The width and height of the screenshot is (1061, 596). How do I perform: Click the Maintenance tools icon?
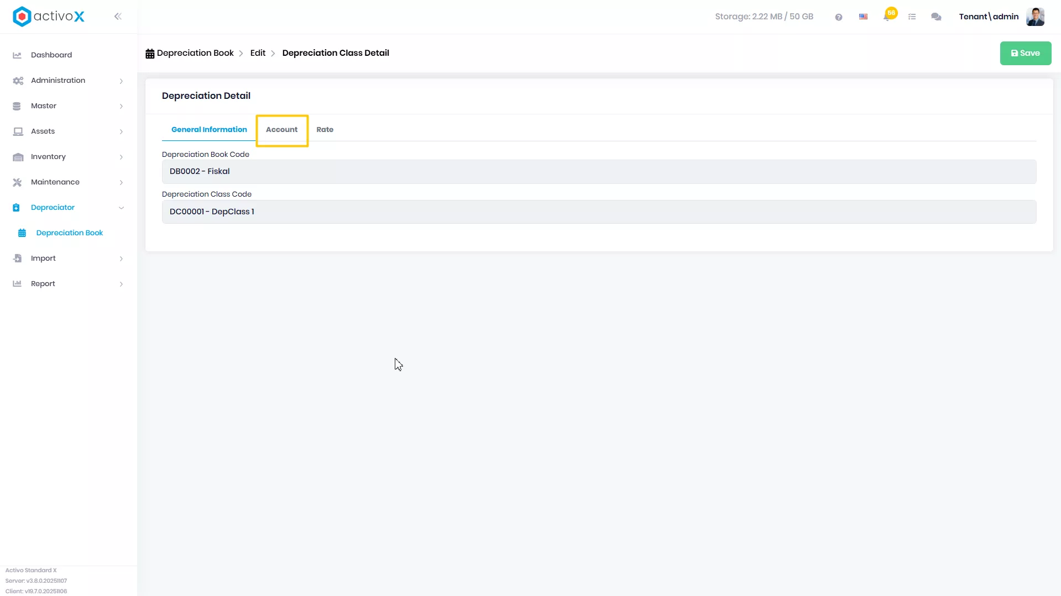pos(17,182)
